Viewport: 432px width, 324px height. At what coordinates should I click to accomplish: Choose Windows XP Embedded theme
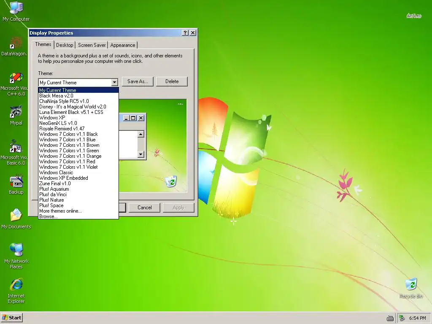pyautogui.click(x=78, y=178)
